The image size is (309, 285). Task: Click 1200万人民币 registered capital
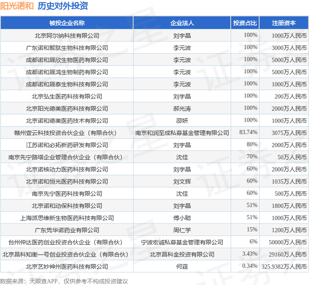[289, 230]
